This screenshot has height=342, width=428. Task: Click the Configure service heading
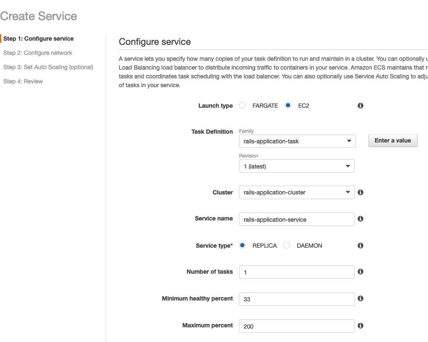coord(155,42)
